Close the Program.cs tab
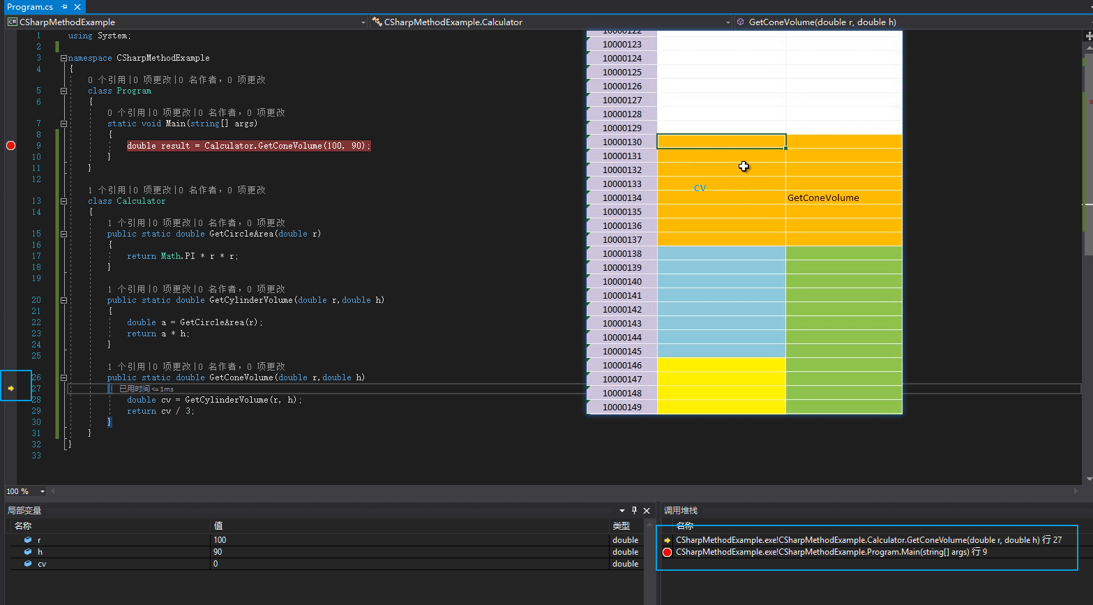This screenshot has width=1093, height=605. coord(77,7)
